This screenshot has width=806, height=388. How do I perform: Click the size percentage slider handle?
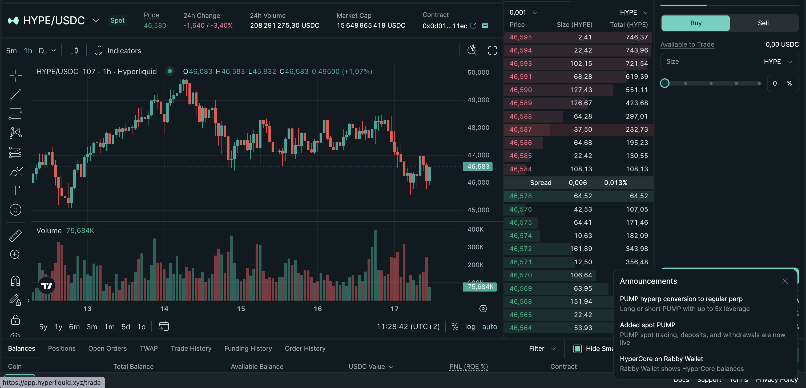point(664,83)
